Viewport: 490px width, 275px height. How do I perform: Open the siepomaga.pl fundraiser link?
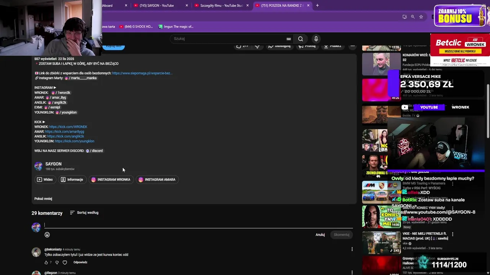click(142, 73)
